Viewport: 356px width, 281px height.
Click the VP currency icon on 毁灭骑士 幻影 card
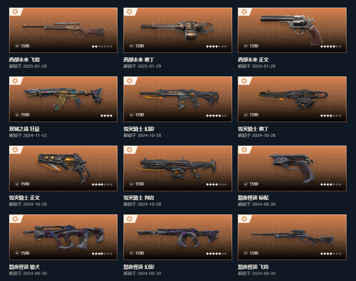pyautogui.click(x=132, y=115)
